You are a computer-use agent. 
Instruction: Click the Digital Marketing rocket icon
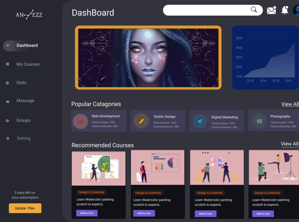tap(200, 121)
